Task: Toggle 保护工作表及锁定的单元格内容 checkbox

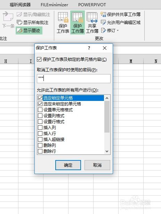Action: click(x=39, y=60)
